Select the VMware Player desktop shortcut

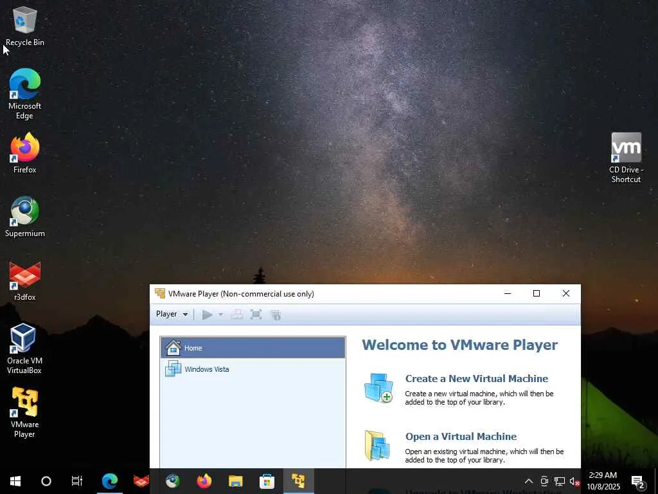tap(25, 412)
